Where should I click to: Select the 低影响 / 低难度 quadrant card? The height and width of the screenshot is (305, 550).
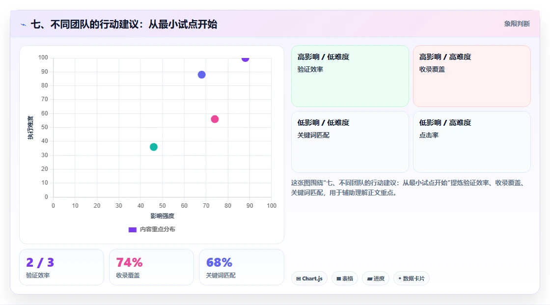pyautogui.click(x=350, y=142)
